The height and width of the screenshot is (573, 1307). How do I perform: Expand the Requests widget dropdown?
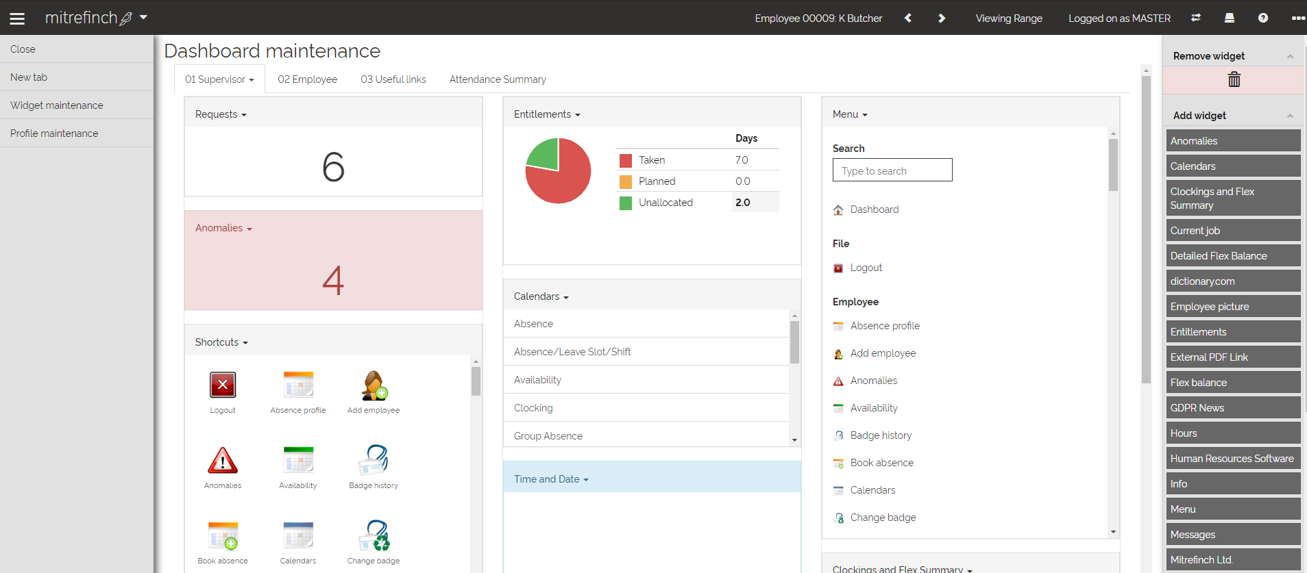(x=244, y=115)
